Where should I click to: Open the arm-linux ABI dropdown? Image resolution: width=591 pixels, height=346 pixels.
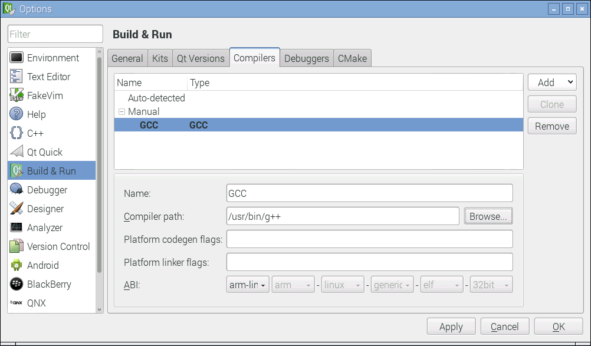pyautogui.click(x=247, y=284)
